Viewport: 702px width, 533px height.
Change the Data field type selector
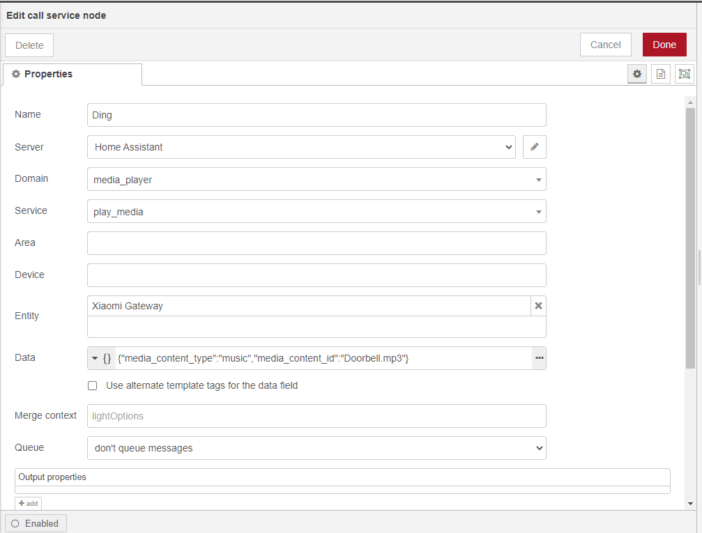101,358
